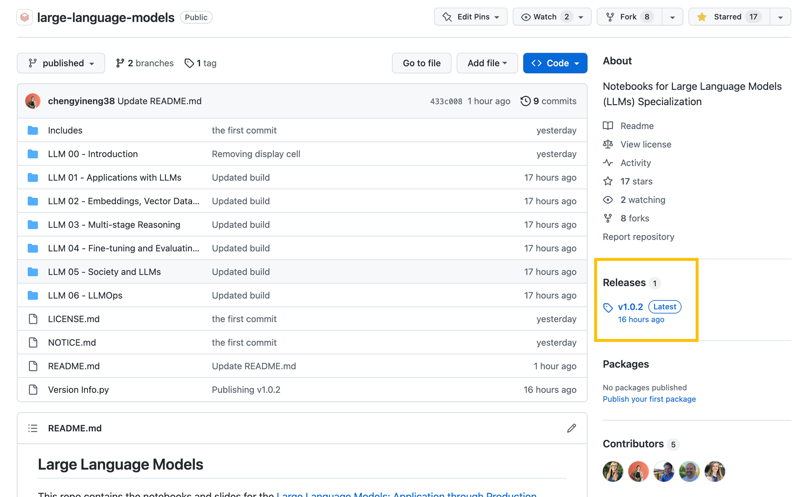Open chengyineng38's profile link
Screen dimensions: 810x497
81,101
